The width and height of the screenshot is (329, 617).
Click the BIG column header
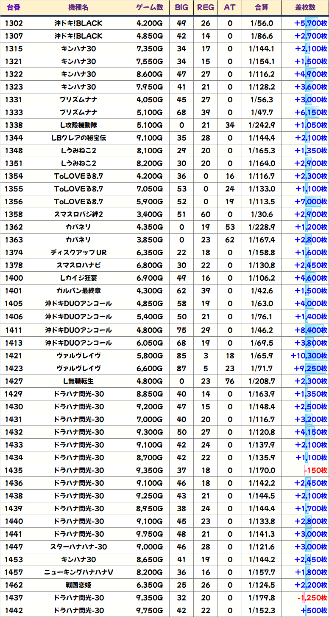pyautogui.click(x=181, y=8)
